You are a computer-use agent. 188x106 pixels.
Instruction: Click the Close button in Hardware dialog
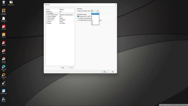click(x=105, y=72)
